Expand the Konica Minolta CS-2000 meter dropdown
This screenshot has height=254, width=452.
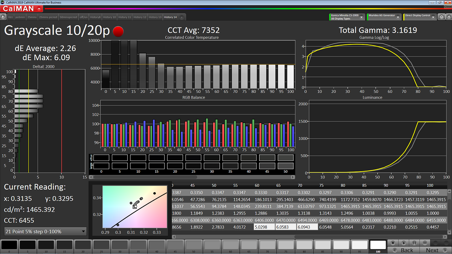362,17
